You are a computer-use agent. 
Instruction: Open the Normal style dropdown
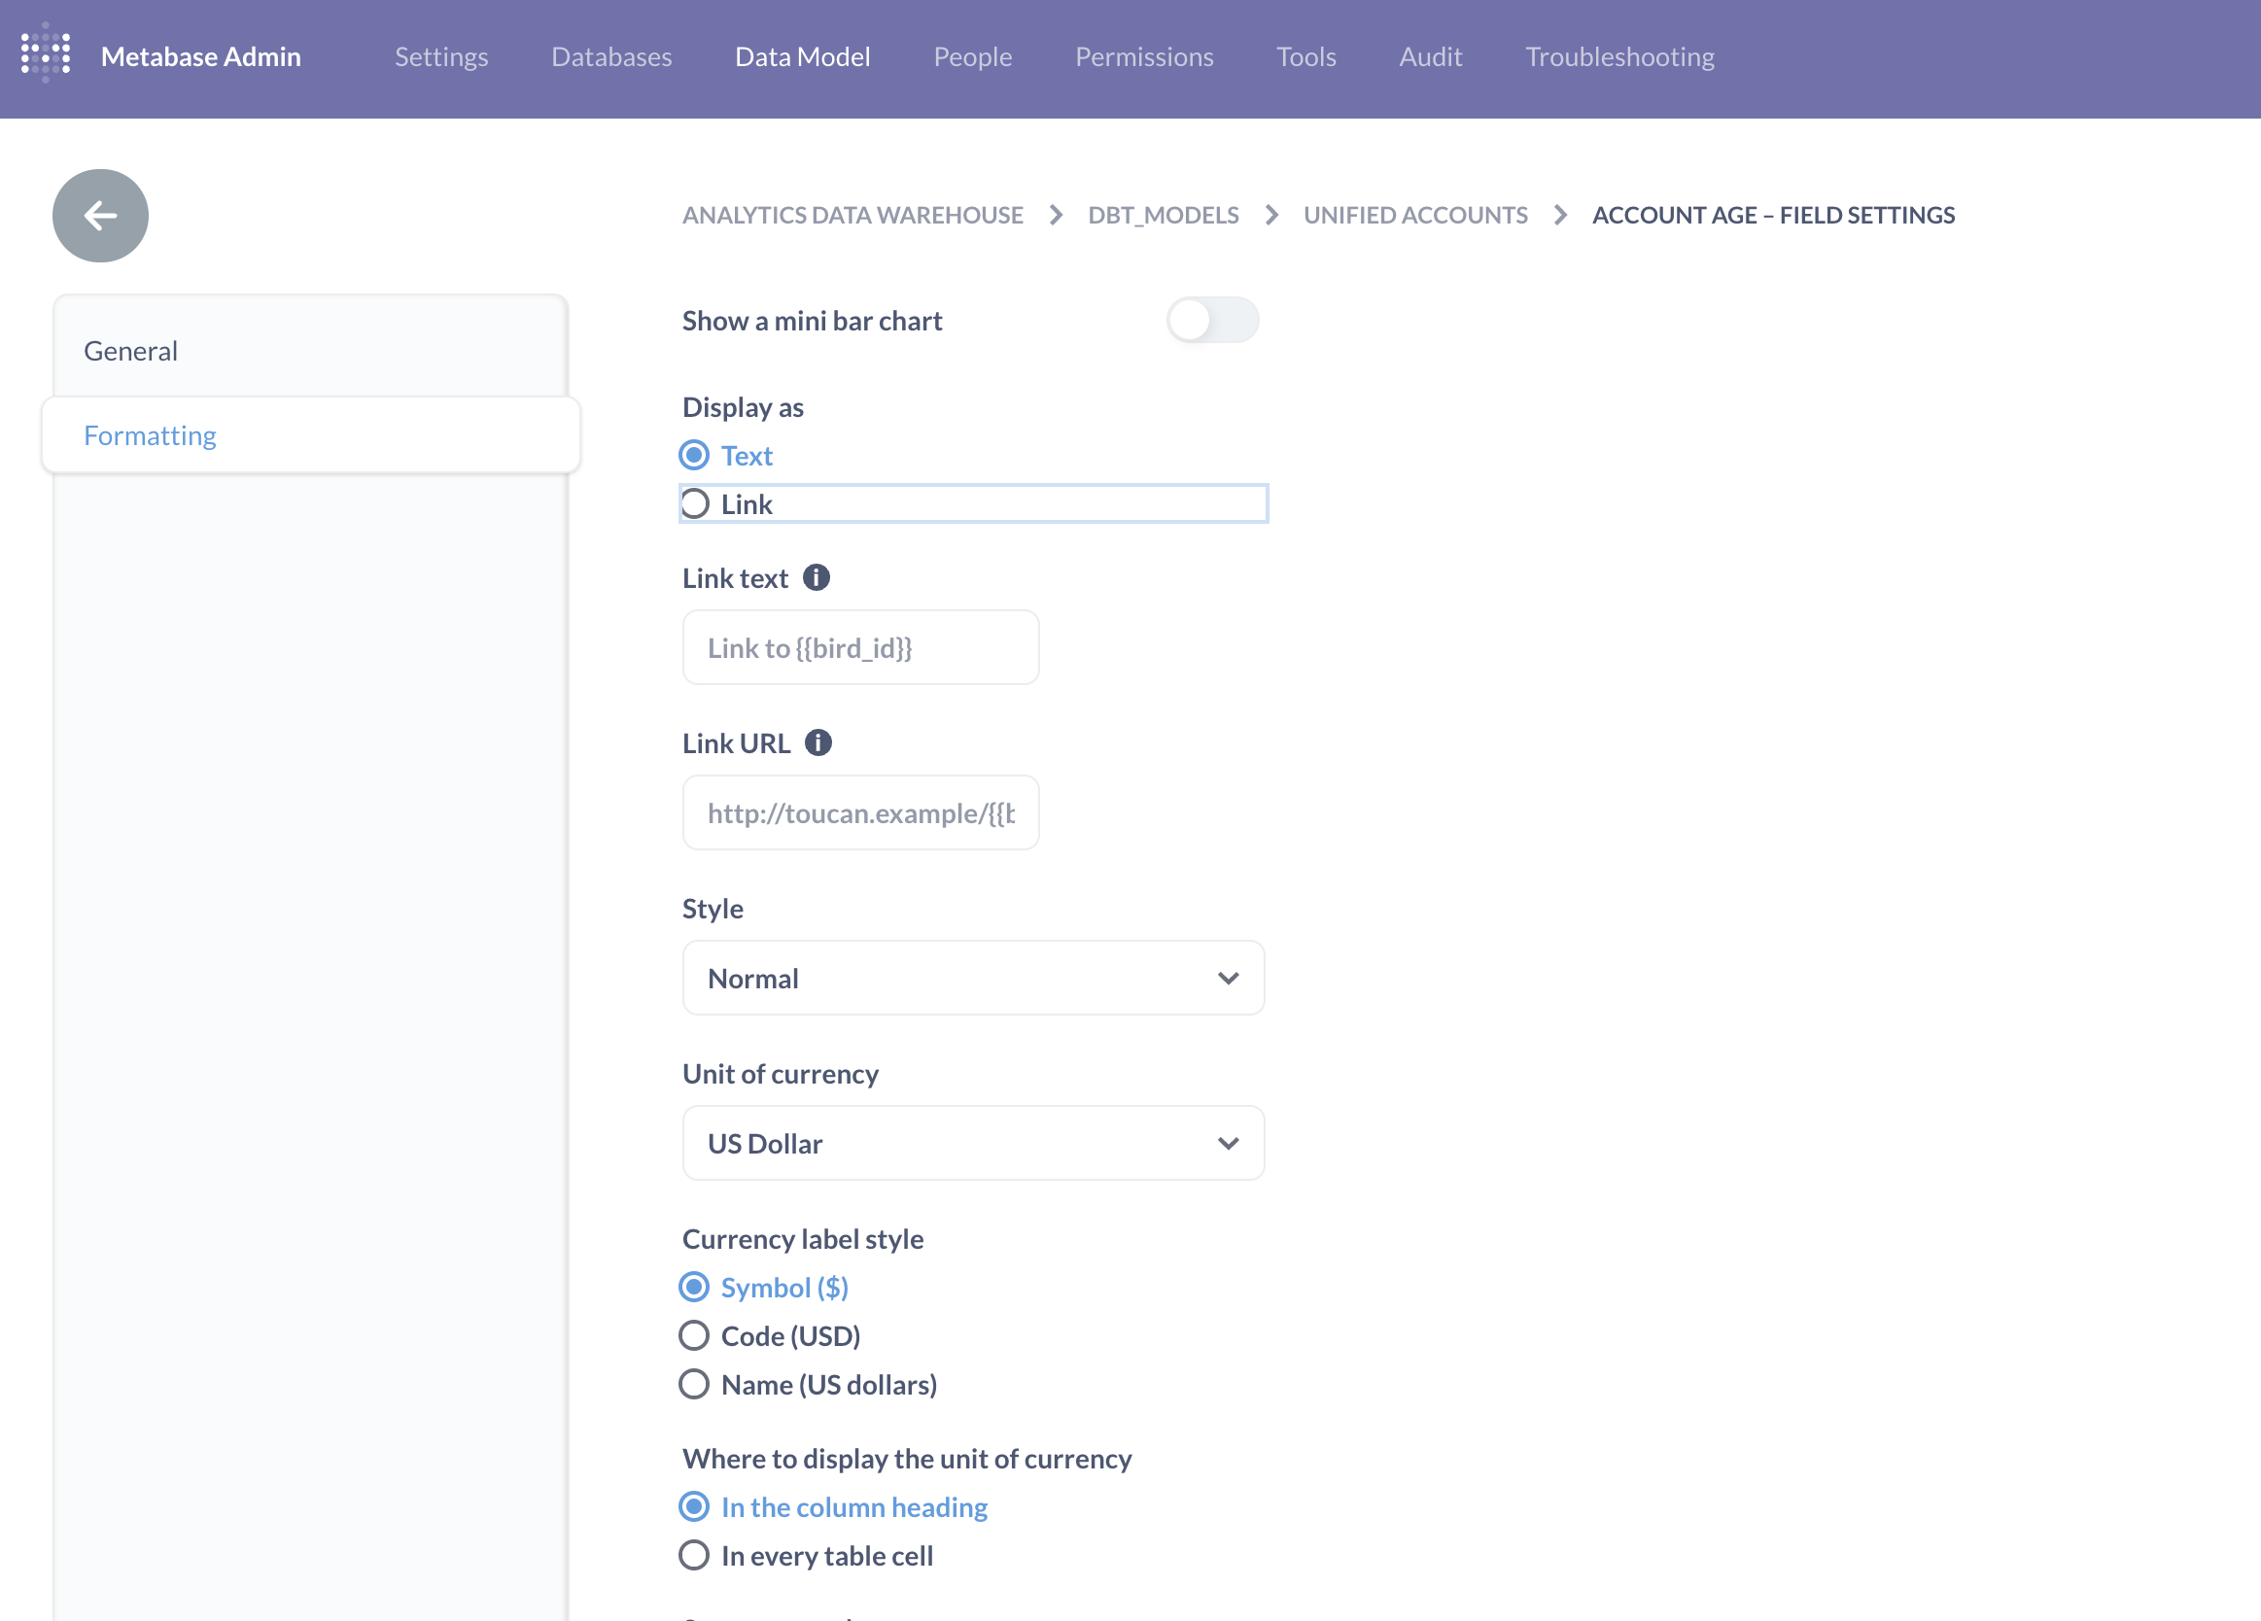point(972,978)
